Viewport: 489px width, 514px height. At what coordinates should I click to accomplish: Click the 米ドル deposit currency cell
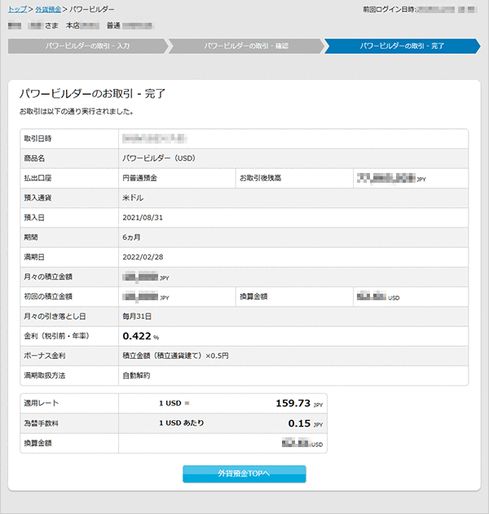tap(132, 197)
